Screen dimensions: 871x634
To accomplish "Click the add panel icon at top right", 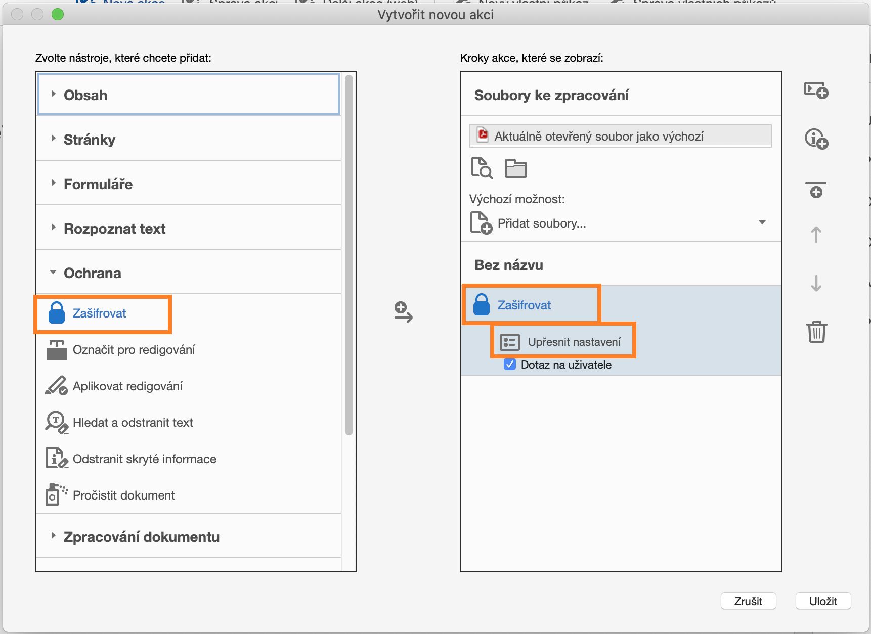I will tap(816, 90).
